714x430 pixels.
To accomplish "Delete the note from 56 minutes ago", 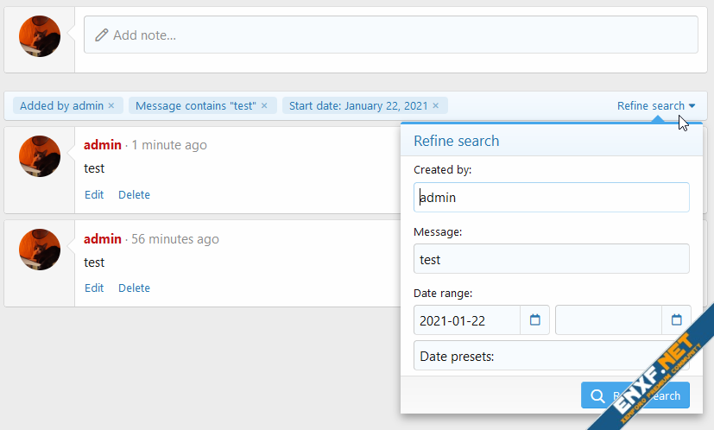I will 134,288.
